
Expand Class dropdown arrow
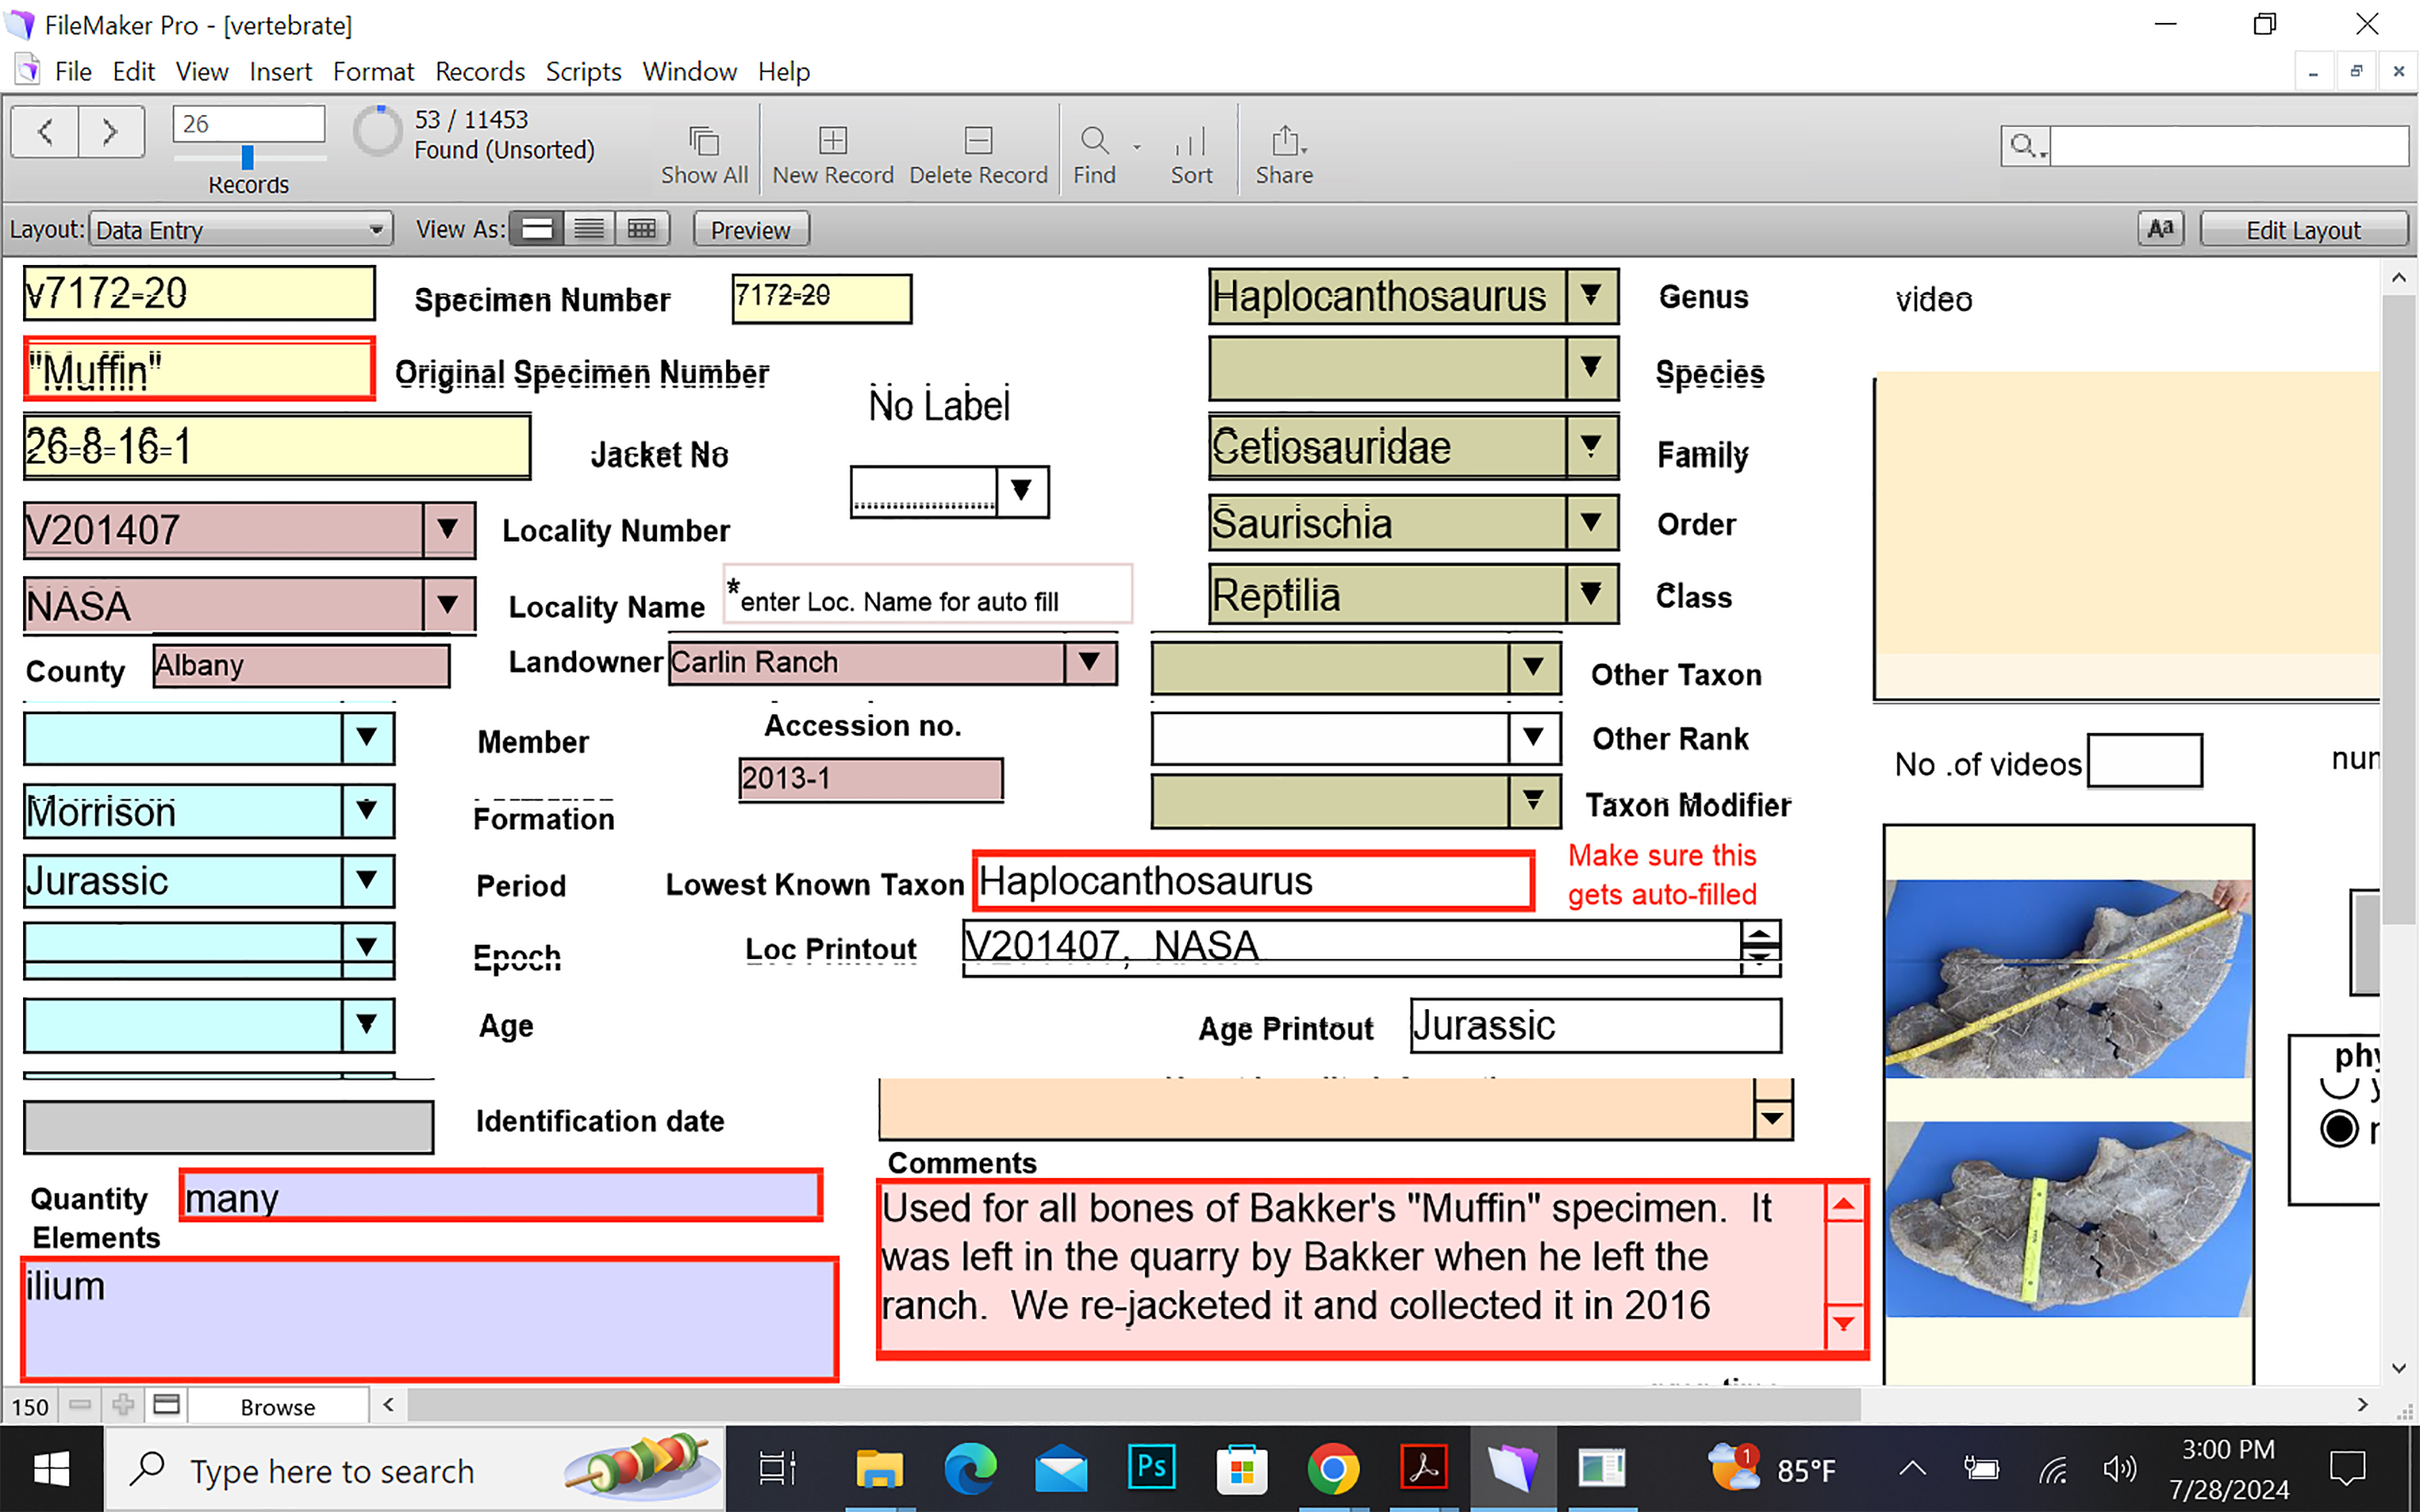[1590, 595]
